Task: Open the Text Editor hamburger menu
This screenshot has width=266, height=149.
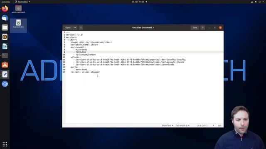Action: [x=202, y=28]
